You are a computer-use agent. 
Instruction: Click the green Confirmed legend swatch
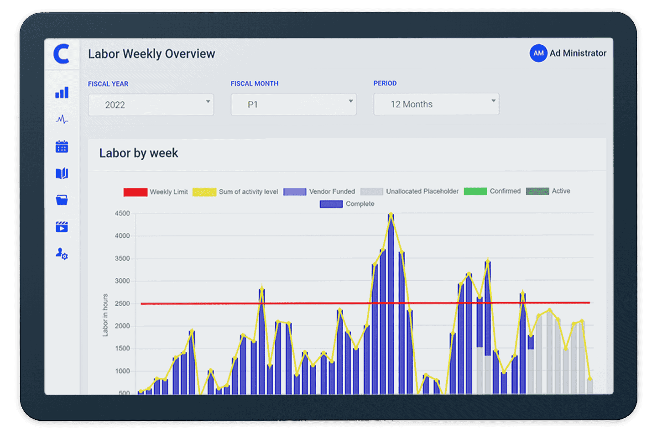click(475, 191)
